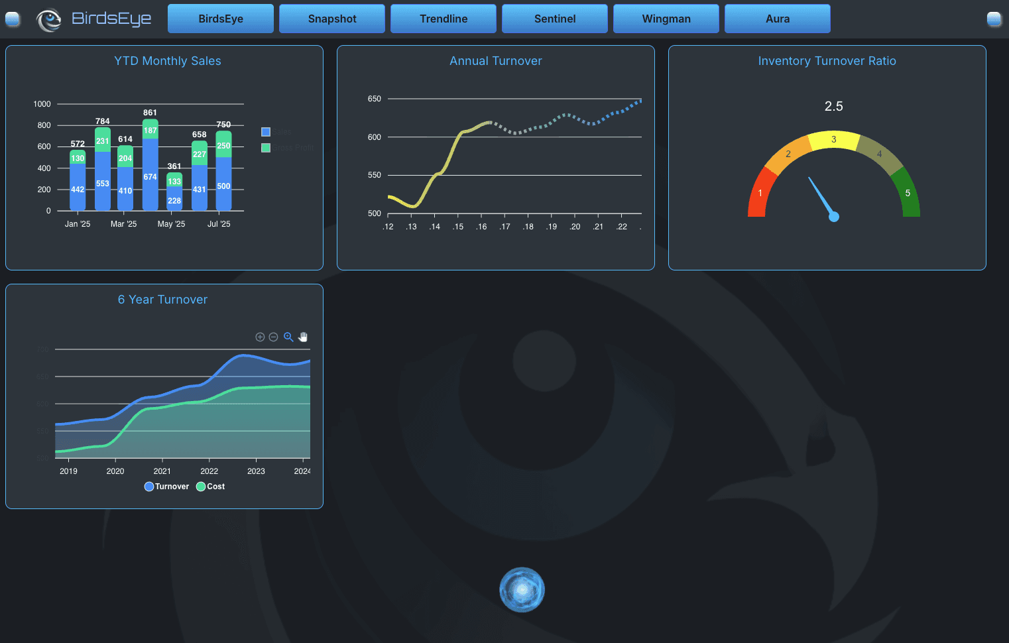The height and width of the screenshot is (643, 1009).
Task: Toggle the Turnover legend series
Action: (x=166, y=487)
